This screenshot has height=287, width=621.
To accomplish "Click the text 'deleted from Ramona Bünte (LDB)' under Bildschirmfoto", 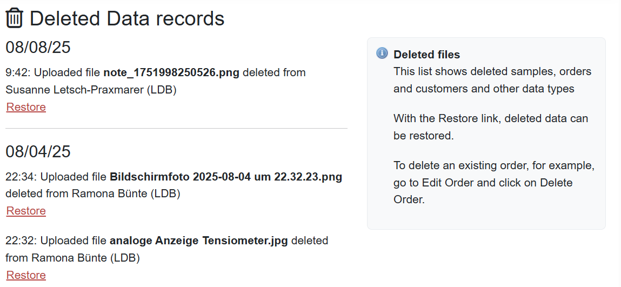I will pos(92,194).
